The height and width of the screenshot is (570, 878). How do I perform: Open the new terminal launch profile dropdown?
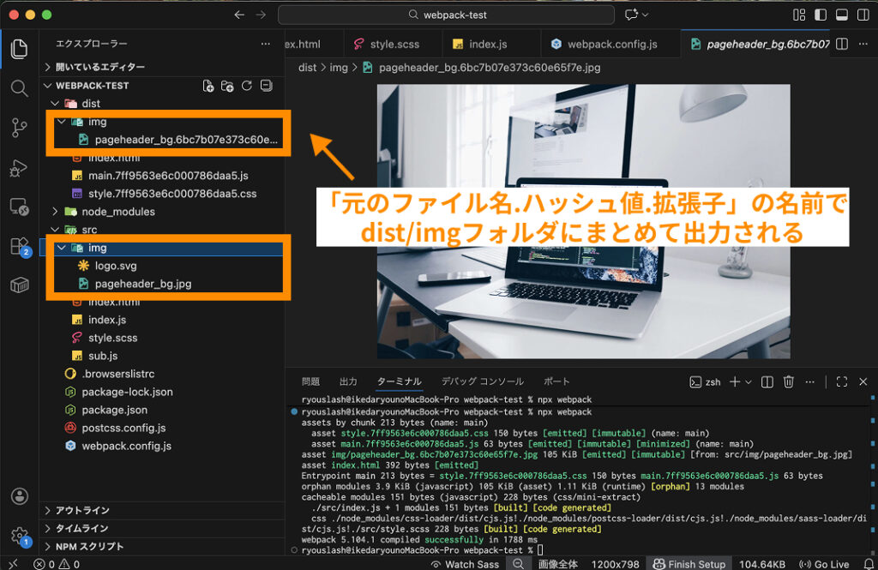pyautogui.click(x=749, y=382)
